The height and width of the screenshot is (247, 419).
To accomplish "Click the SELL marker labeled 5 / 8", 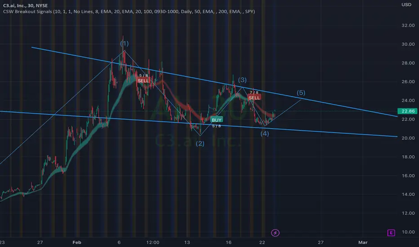I will pos(143,81).
